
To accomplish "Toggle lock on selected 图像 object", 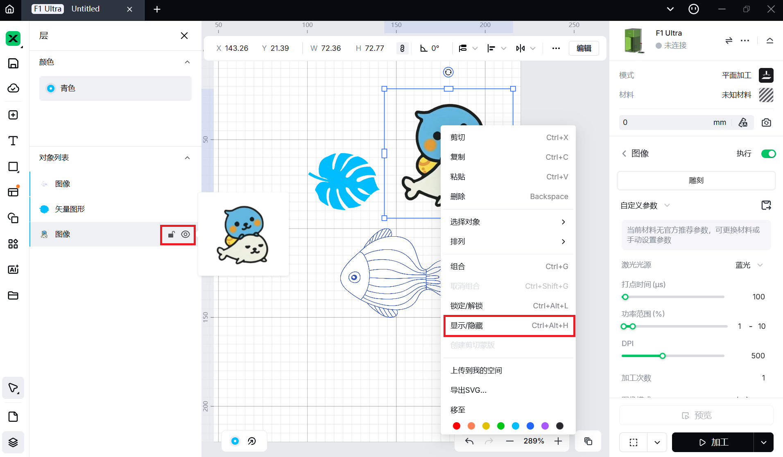I will [171, 234].
